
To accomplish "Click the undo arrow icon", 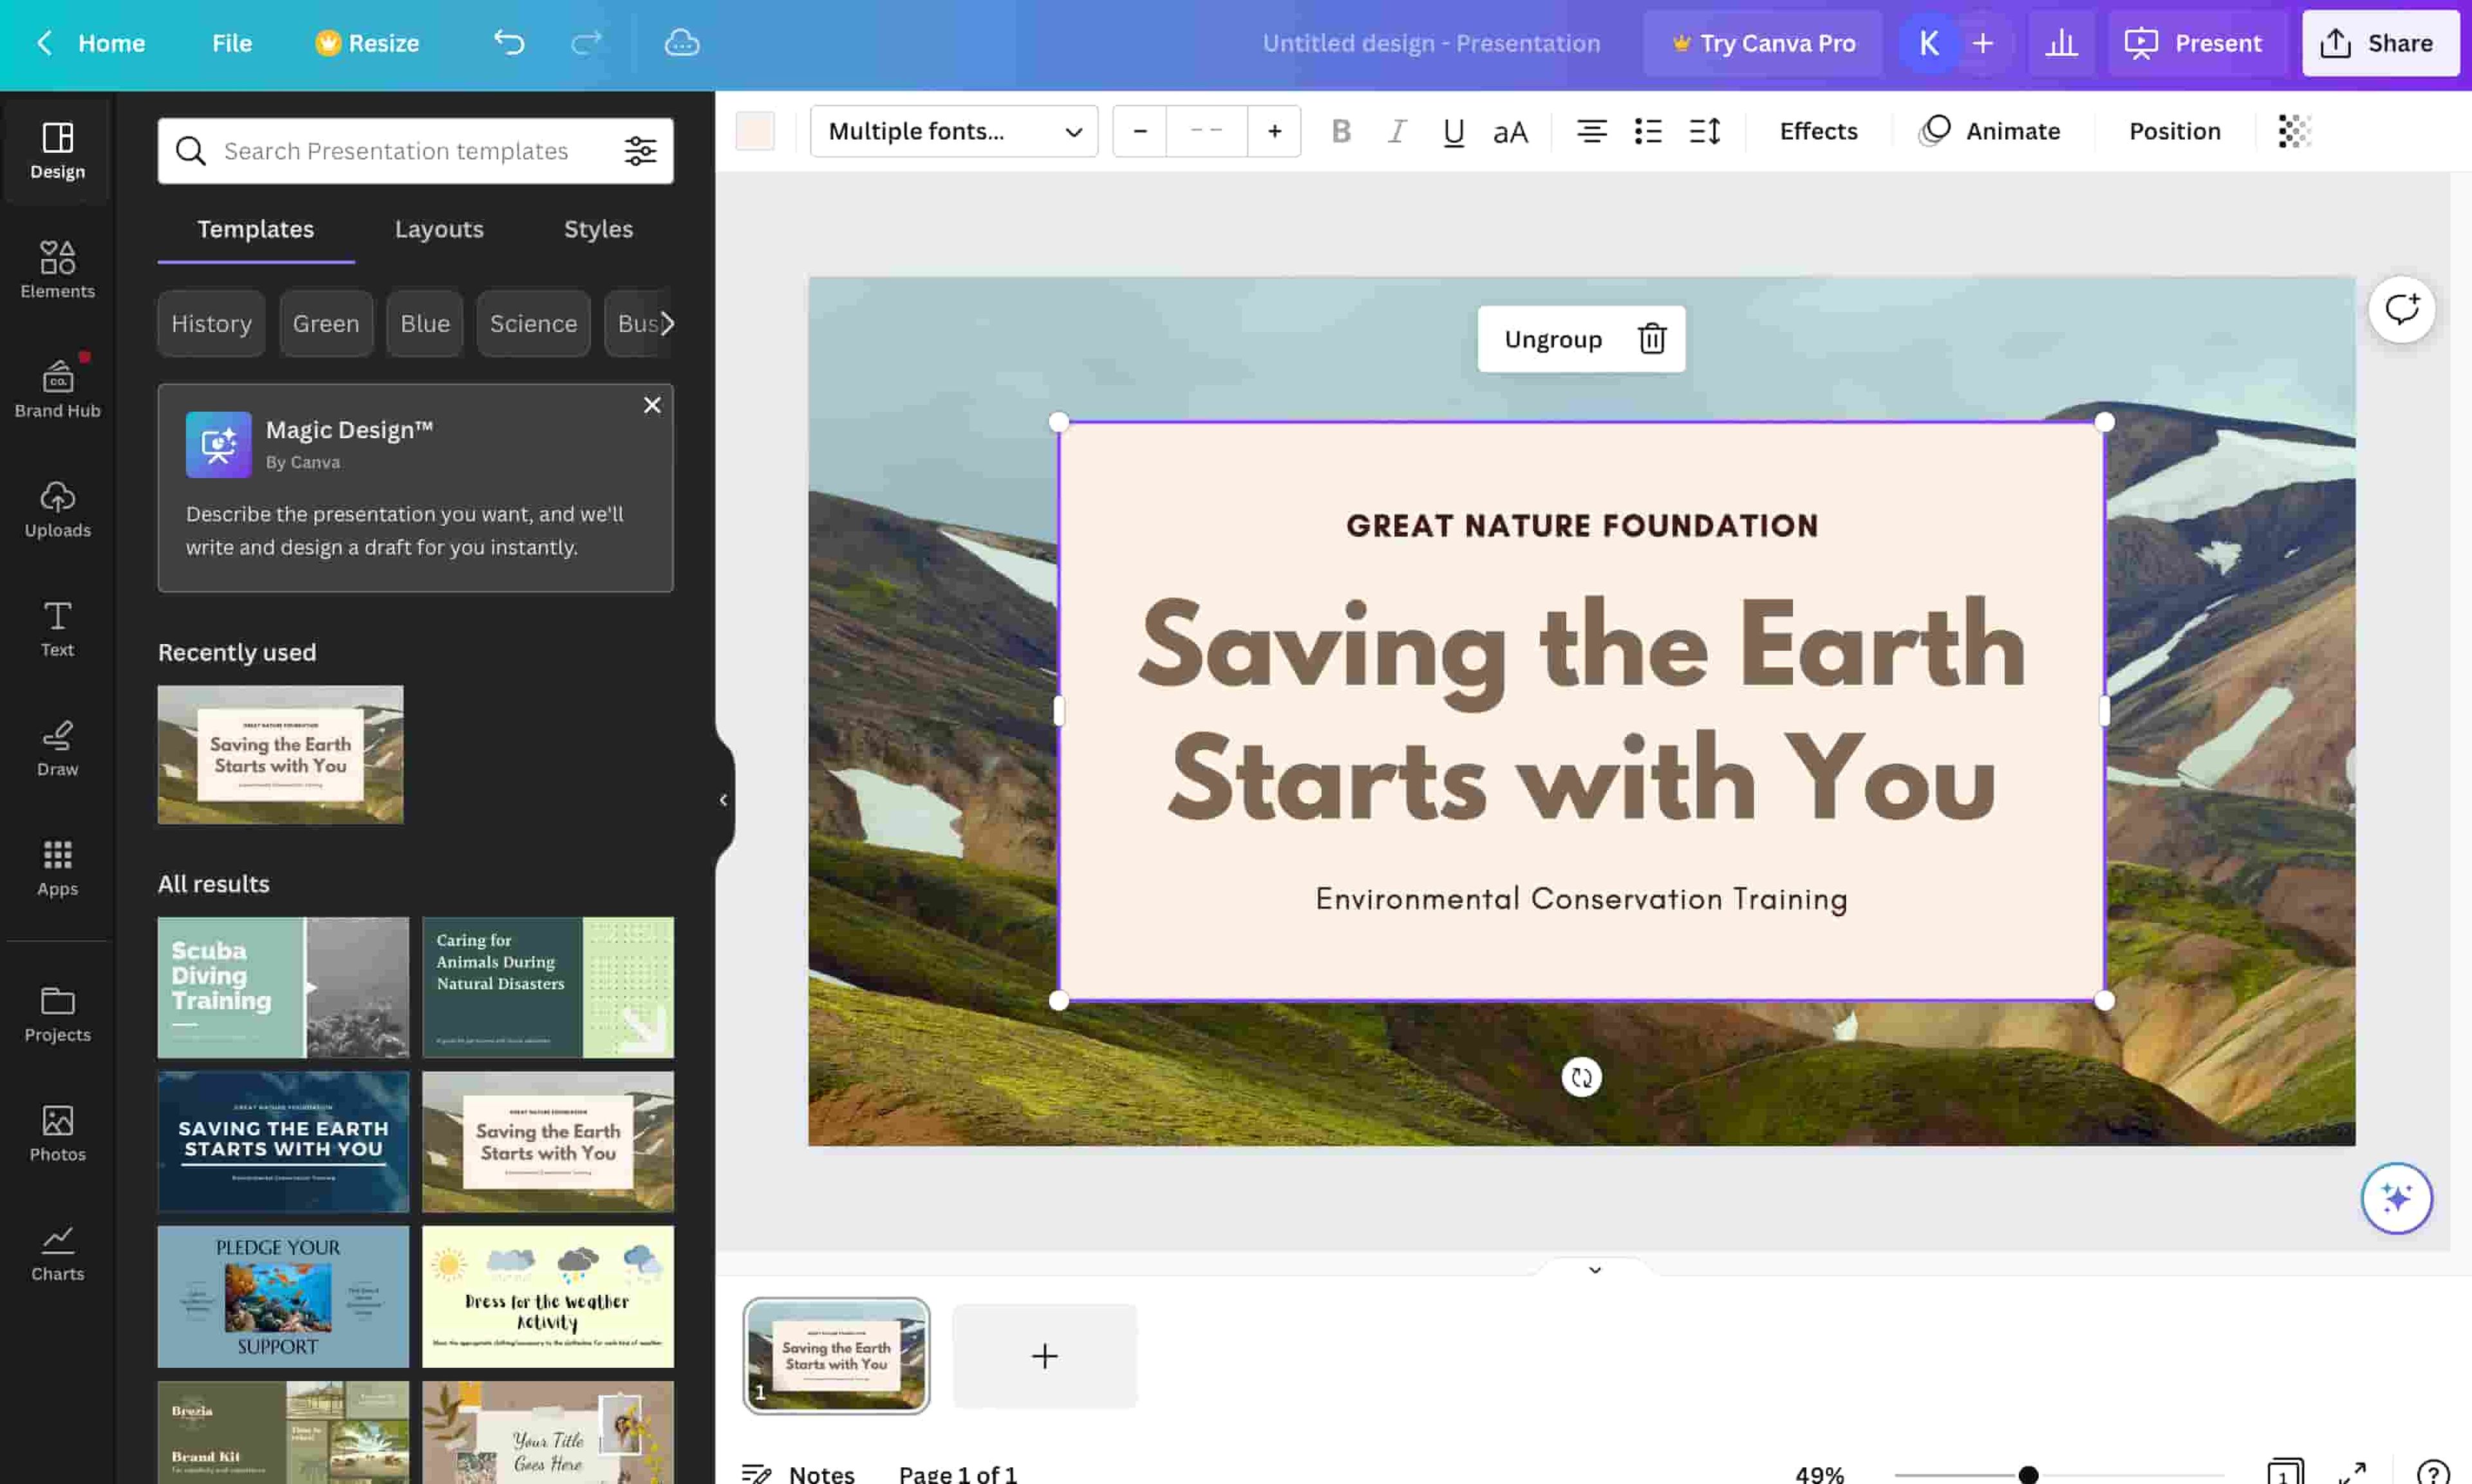I will (x=509, y=43).
